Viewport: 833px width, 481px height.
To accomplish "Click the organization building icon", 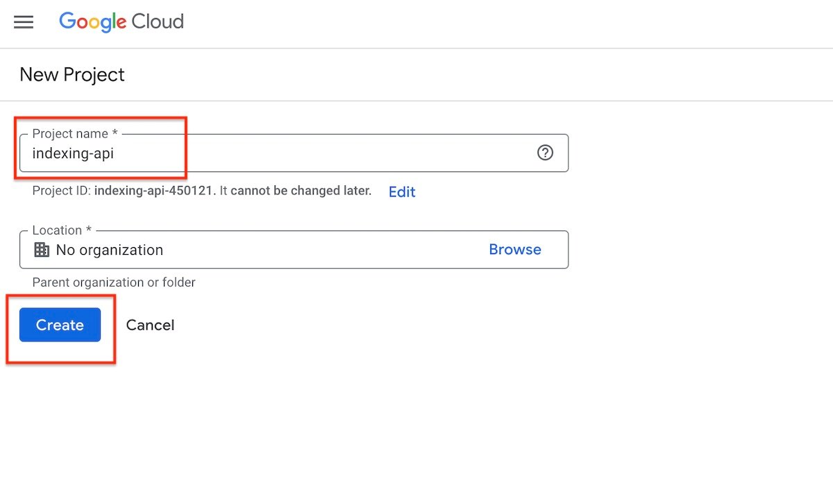I will coord(42,250).
